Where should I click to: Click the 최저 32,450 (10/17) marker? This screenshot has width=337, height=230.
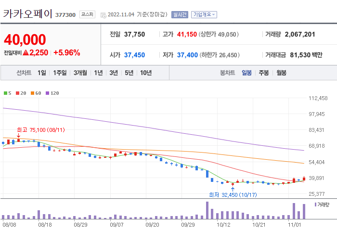coord(233,195)
